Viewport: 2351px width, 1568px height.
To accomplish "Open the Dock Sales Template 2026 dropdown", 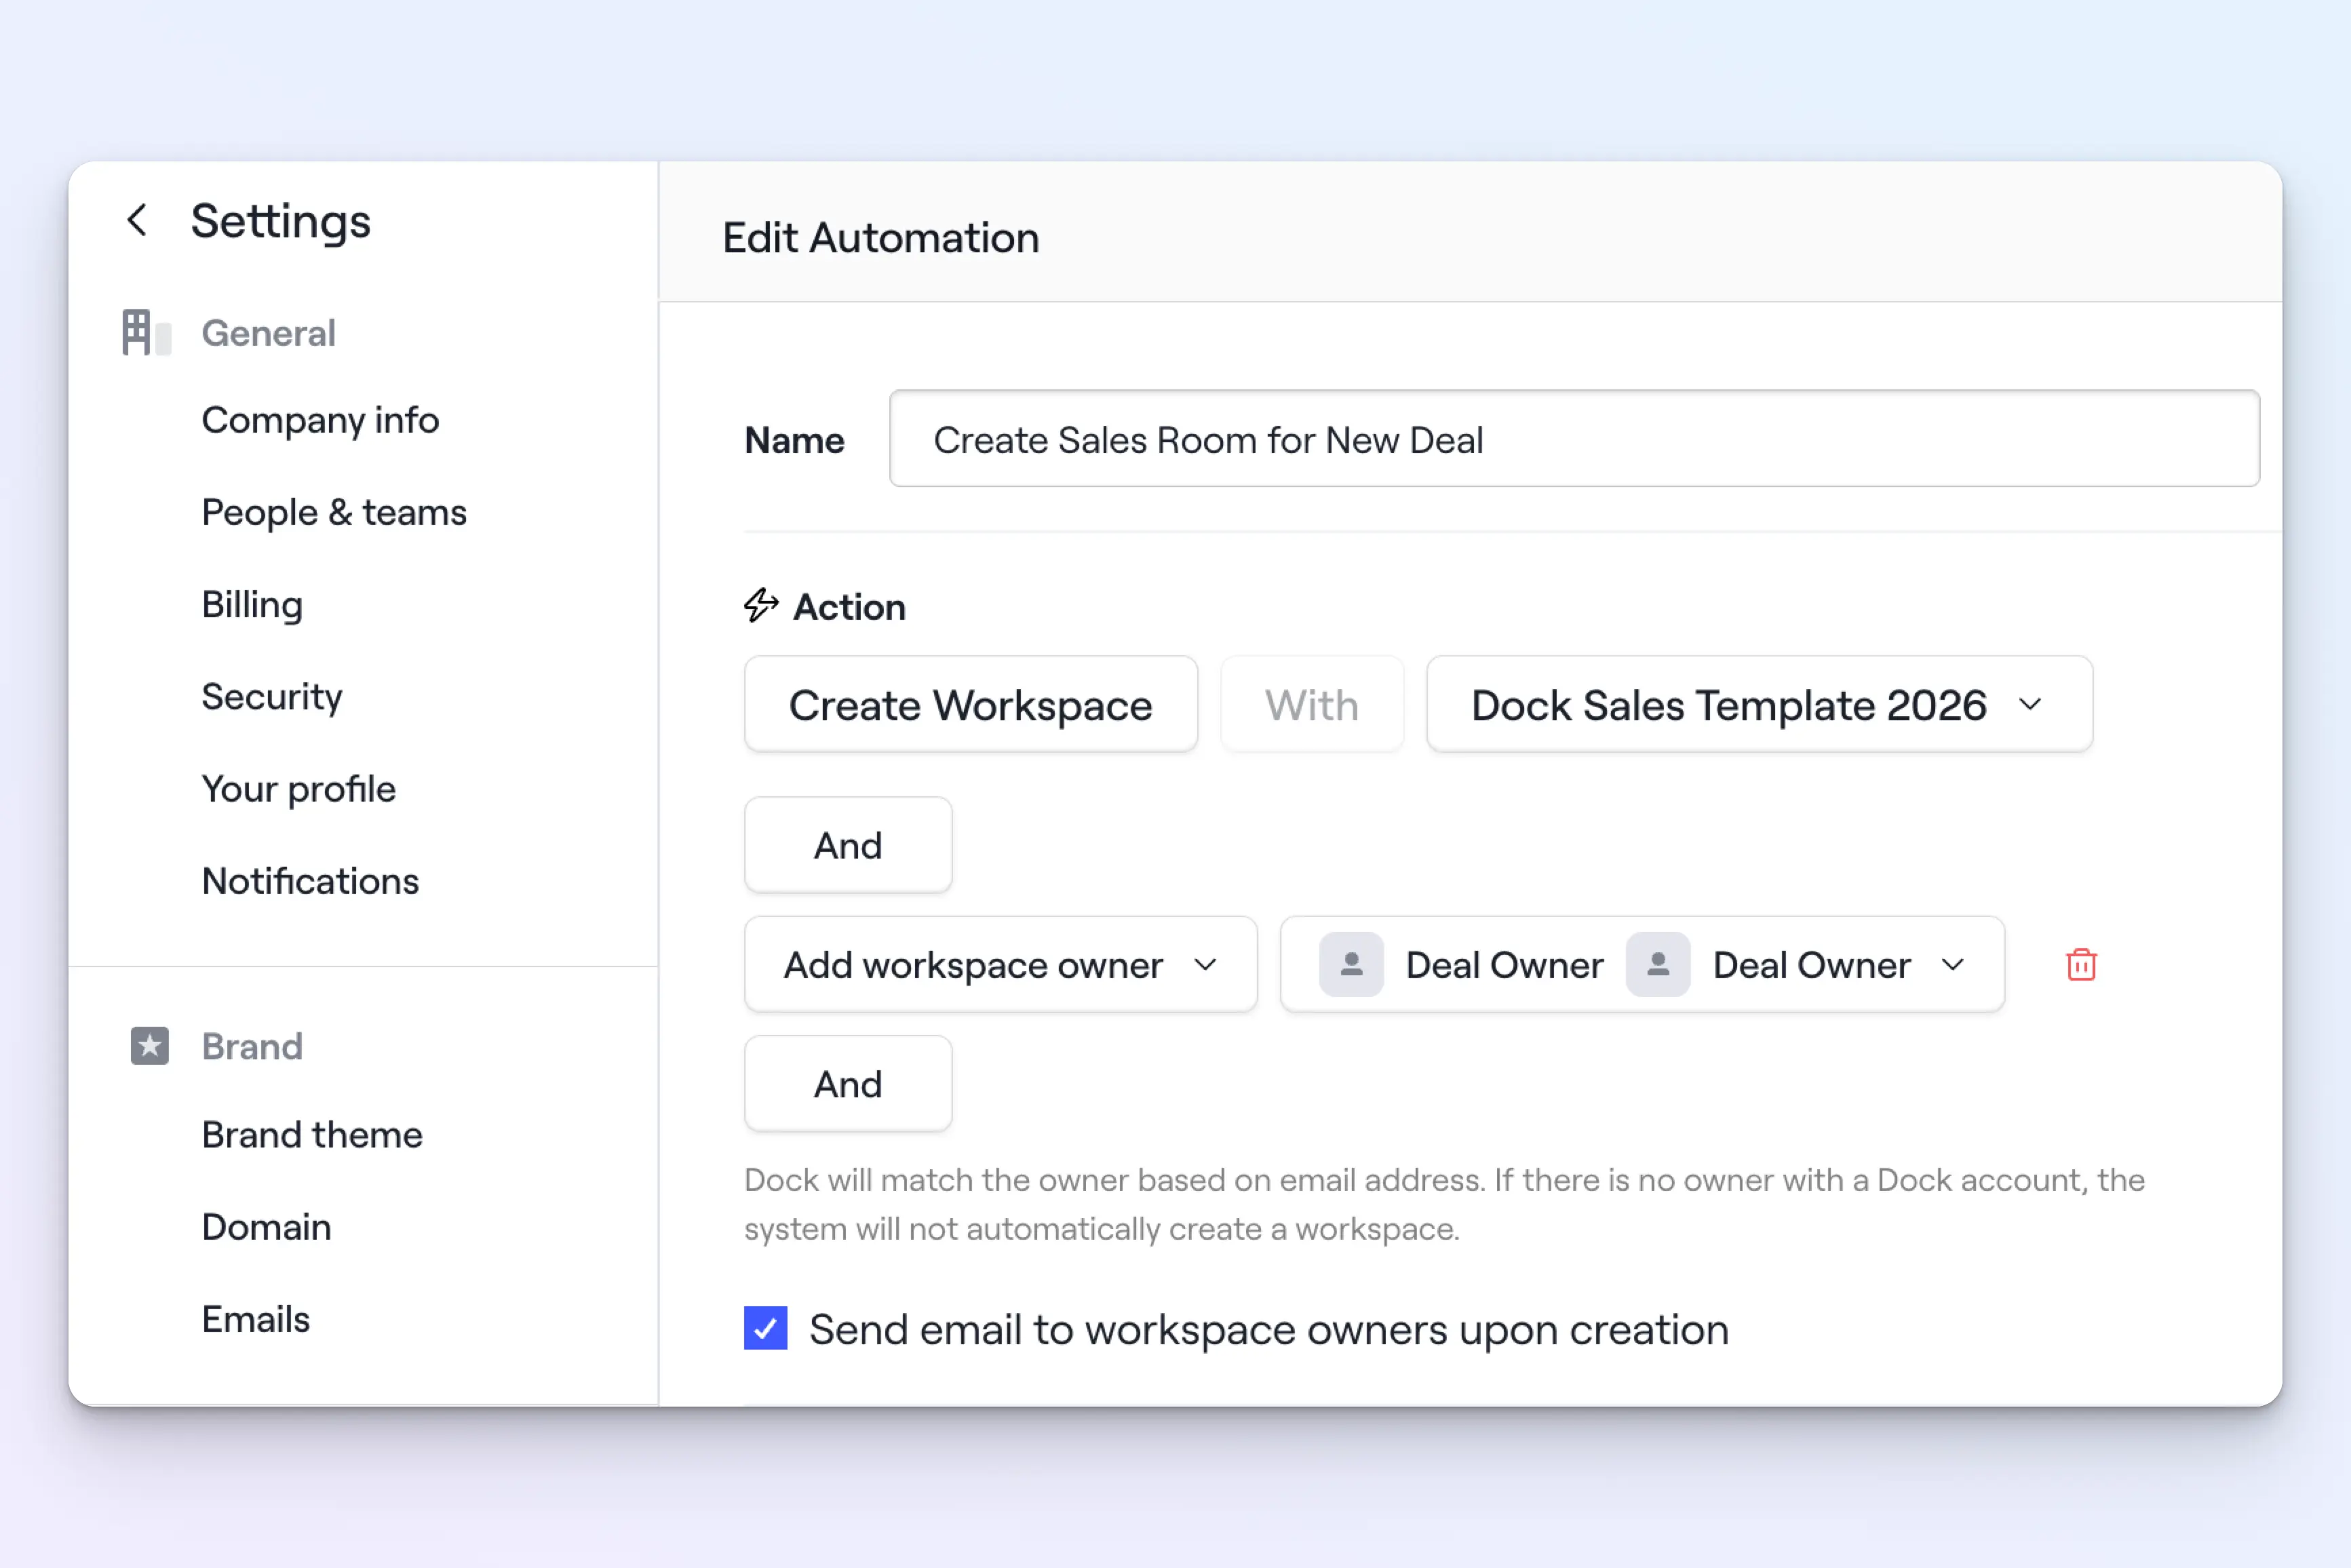I will point(1759,705).
